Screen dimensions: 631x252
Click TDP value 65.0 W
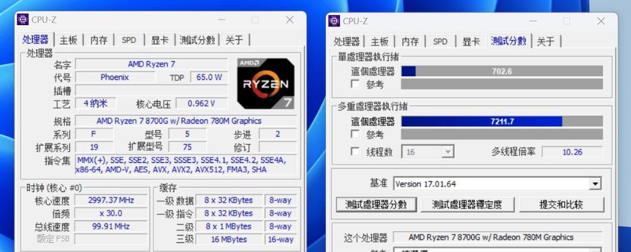209,77
